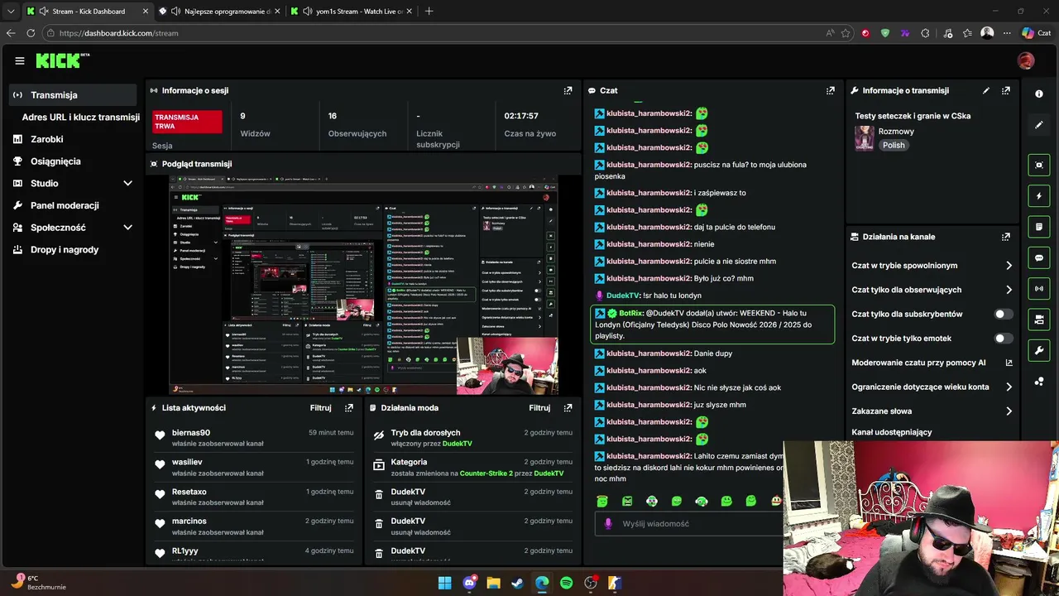Pop out the Działania moda panel
This screenshot has height=596, width=1059.
[568, 408]
